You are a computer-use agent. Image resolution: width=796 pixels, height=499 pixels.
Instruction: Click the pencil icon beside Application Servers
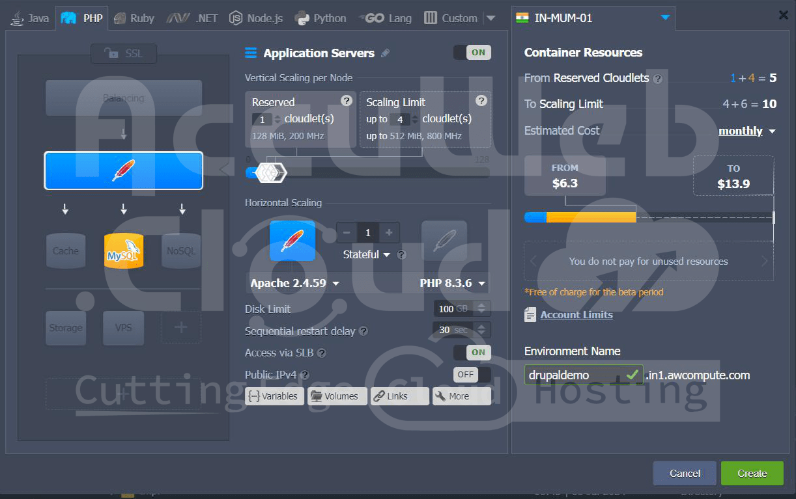(x=386, y=53)
